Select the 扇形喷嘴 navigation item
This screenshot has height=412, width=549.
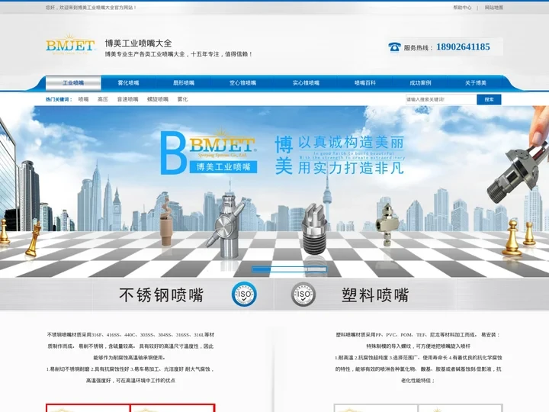click(184, 83)
